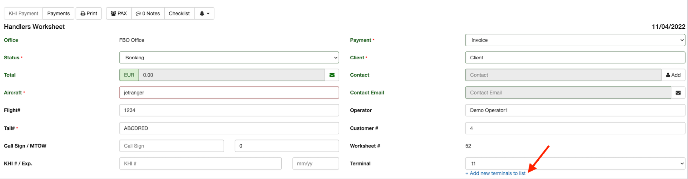
Task: Open the 0 Notes comments button
Action: click(148, 14)
